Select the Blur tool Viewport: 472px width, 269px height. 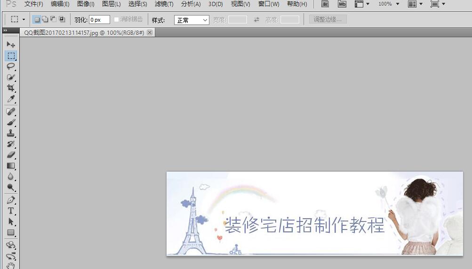[x=11, y=177]
